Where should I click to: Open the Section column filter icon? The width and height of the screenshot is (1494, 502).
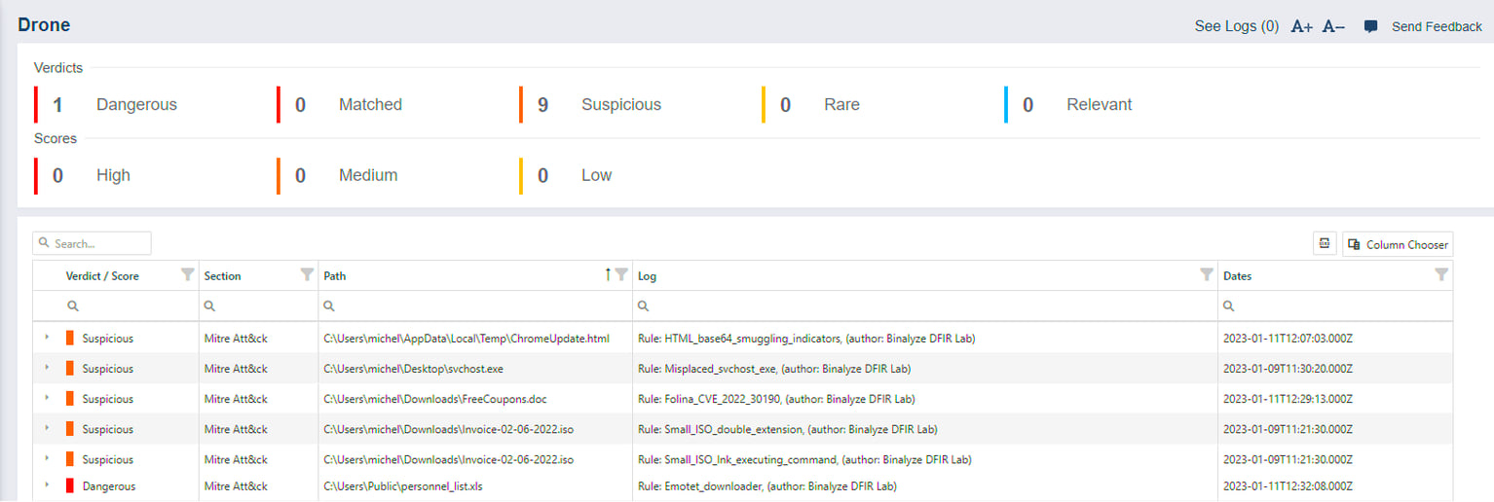[307, 275]
